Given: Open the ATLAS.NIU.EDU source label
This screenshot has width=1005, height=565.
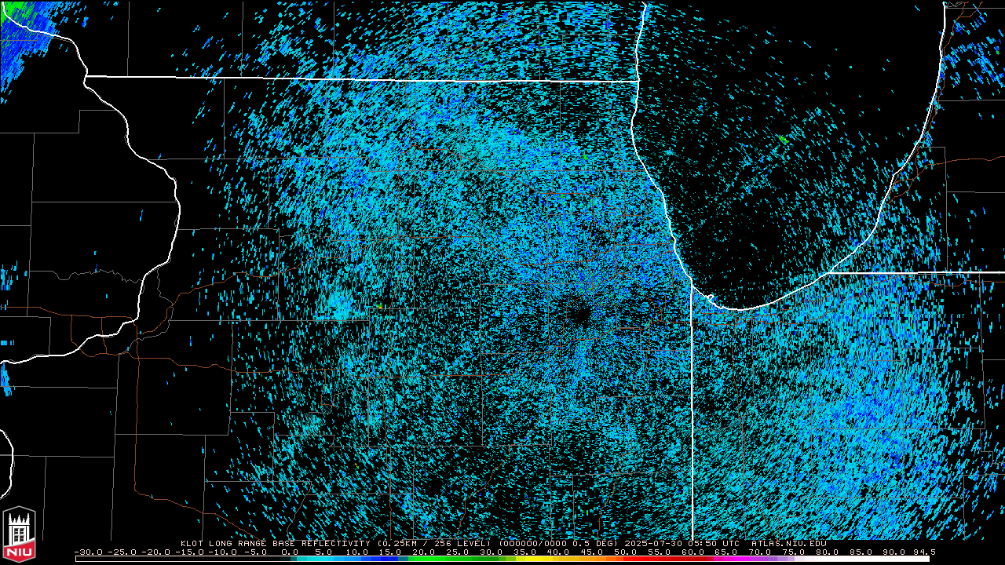Looking at the screenshot, I should pos(789,543).
